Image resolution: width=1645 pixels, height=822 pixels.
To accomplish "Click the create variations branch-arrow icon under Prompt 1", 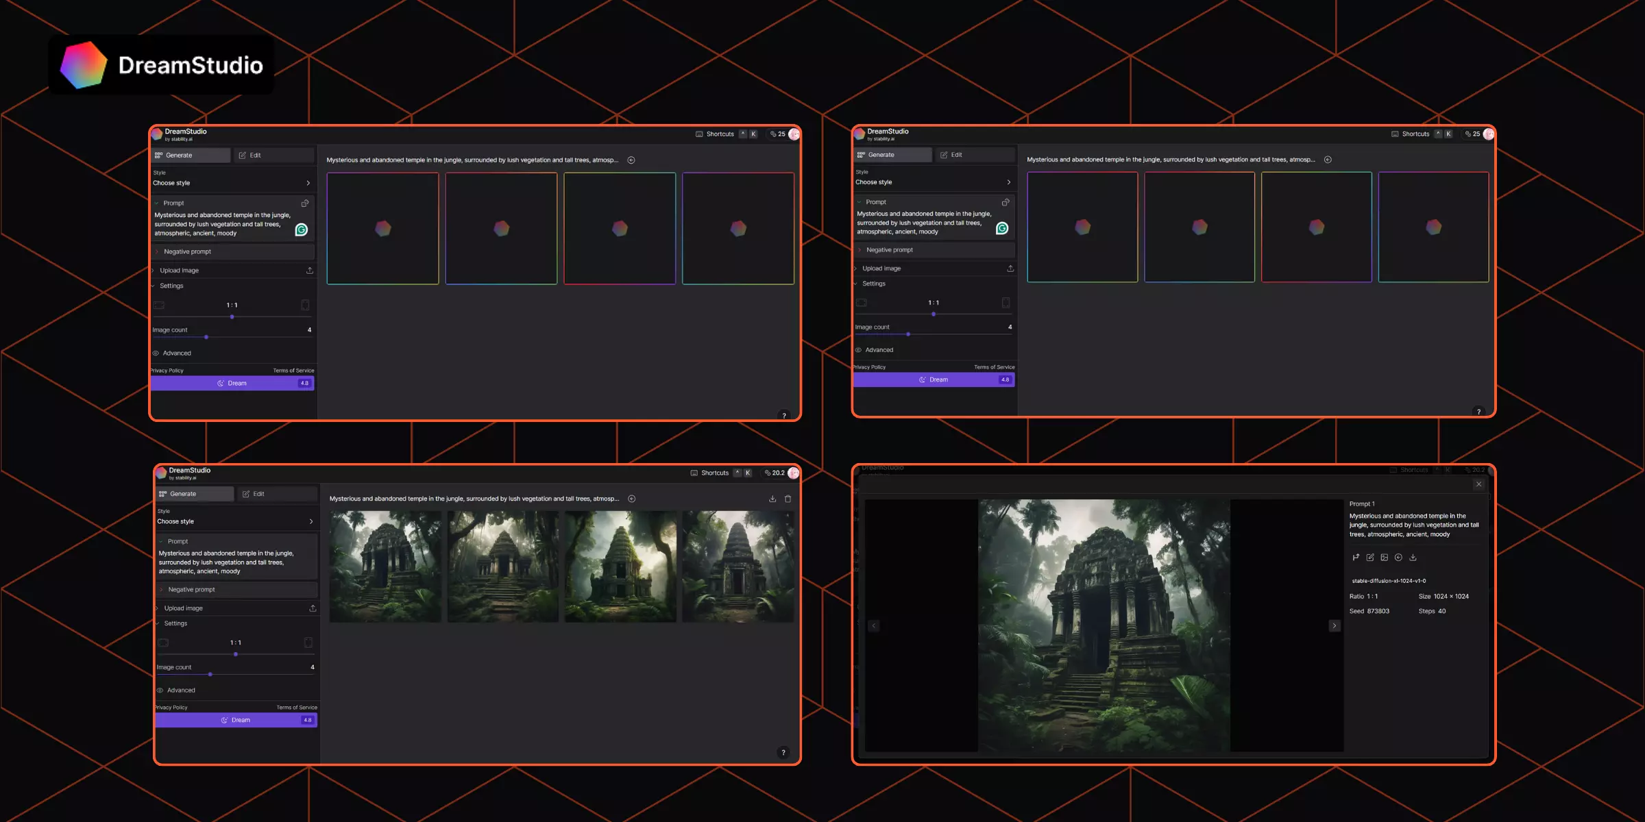I will [1356, 558].
